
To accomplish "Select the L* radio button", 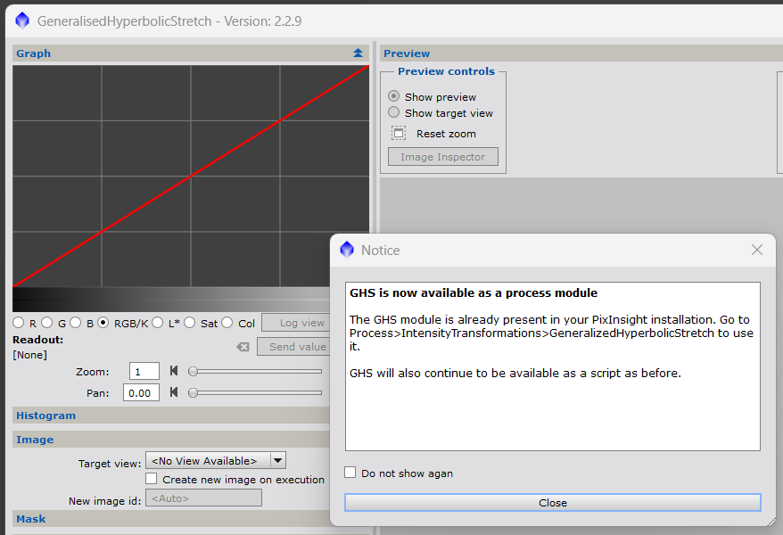I will [x=158, y=323].
